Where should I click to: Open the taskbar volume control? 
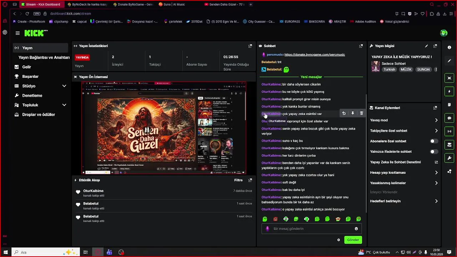408,252
